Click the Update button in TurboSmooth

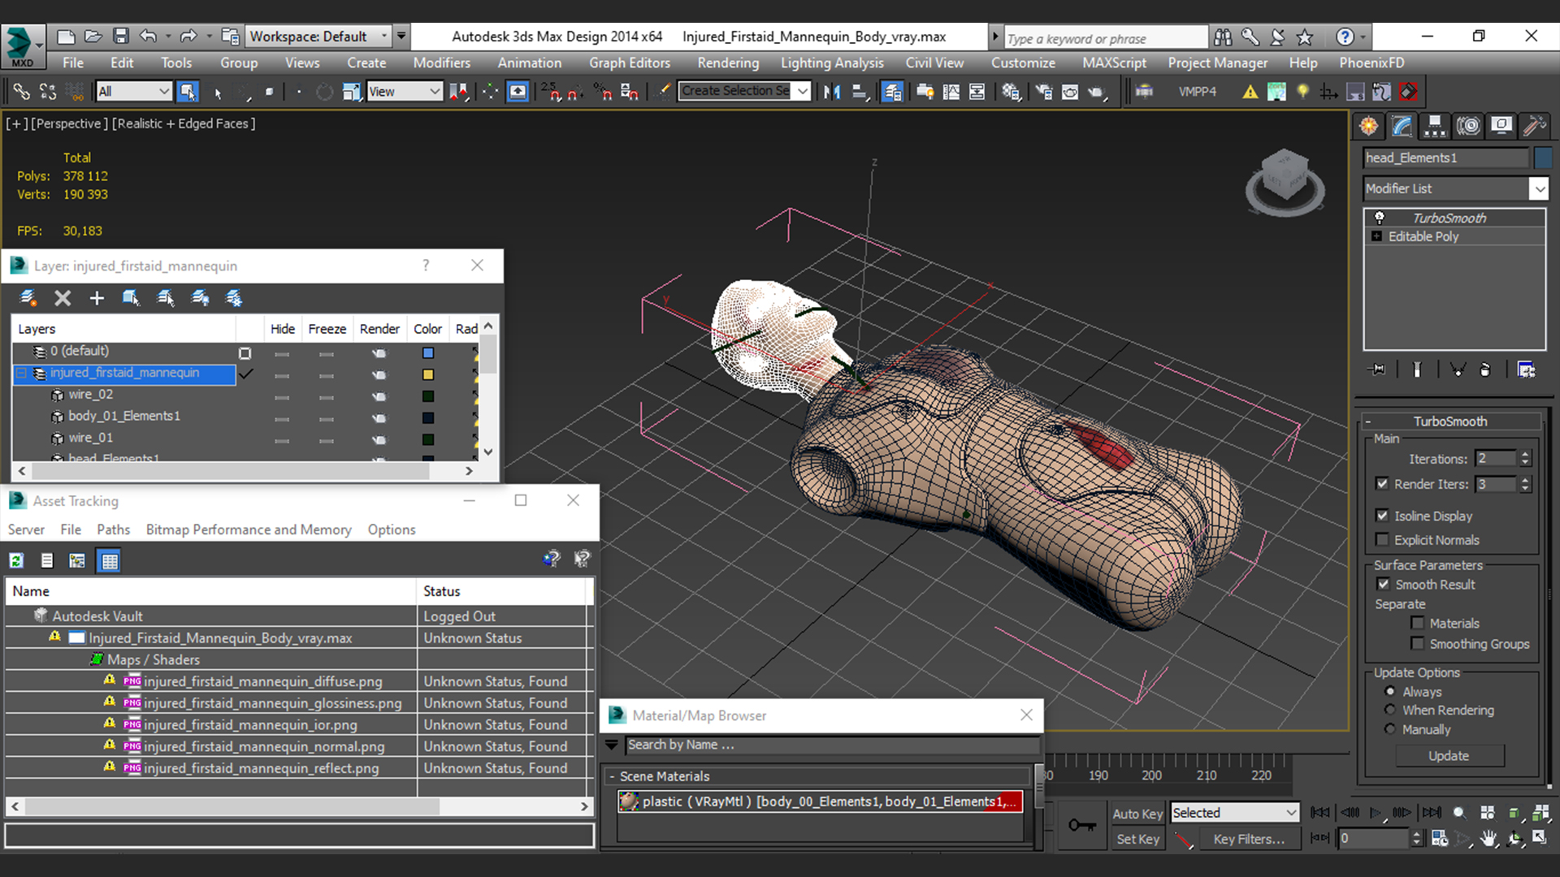coord(1449,756)
